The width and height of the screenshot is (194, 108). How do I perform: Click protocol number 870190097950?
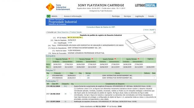(x=57, y=75)
